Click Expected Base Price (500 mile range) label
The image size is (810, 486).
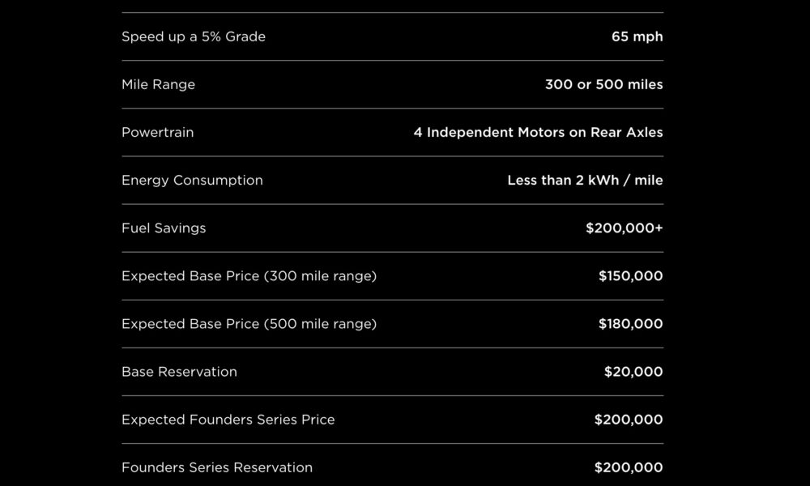(x=249, y=324)
